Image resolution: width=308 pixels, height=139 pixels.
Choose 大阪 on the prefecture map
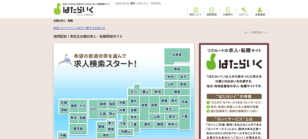coord(123,123)
